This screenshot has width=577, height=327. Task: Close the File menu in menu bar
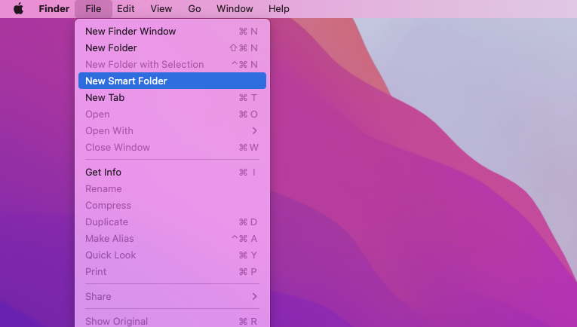(x=93, y=8)
